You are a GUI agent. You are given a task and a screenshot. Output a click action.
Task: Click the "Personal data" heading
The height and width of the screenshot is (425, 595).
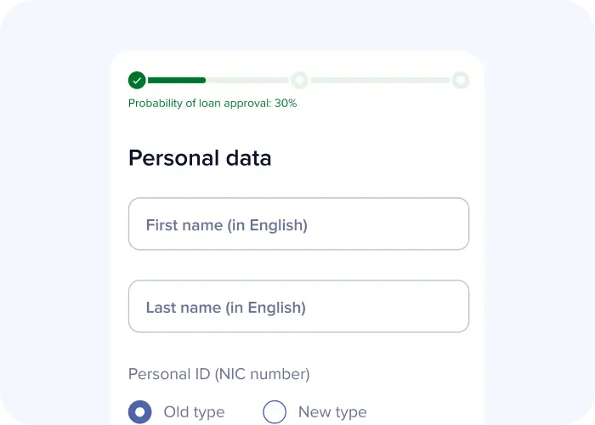click(200, 158)
